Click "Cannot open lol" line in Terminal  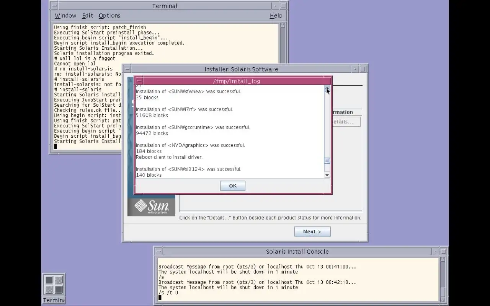tap(75, 63)
